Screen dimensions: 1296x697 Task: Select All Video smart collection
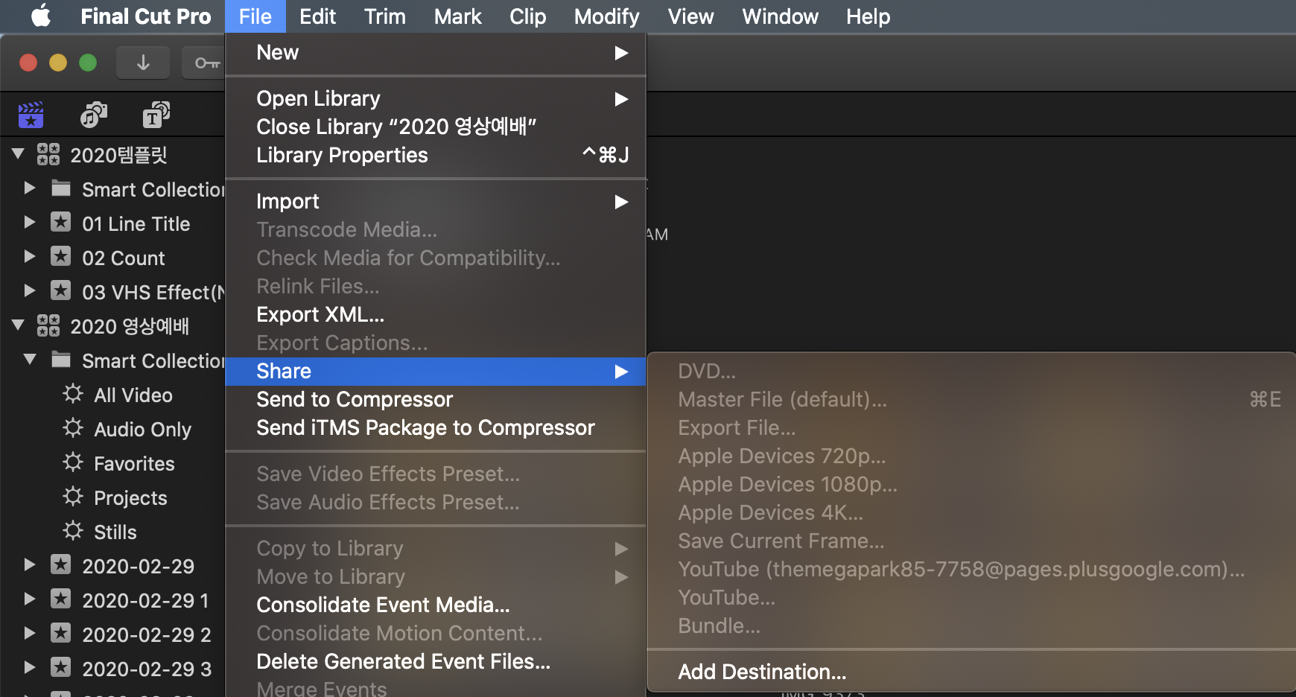tap(133, 395)
